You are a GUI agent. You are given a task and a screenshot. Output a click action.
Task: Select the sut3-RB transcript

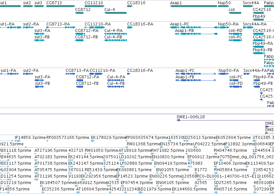coord(39,40)
